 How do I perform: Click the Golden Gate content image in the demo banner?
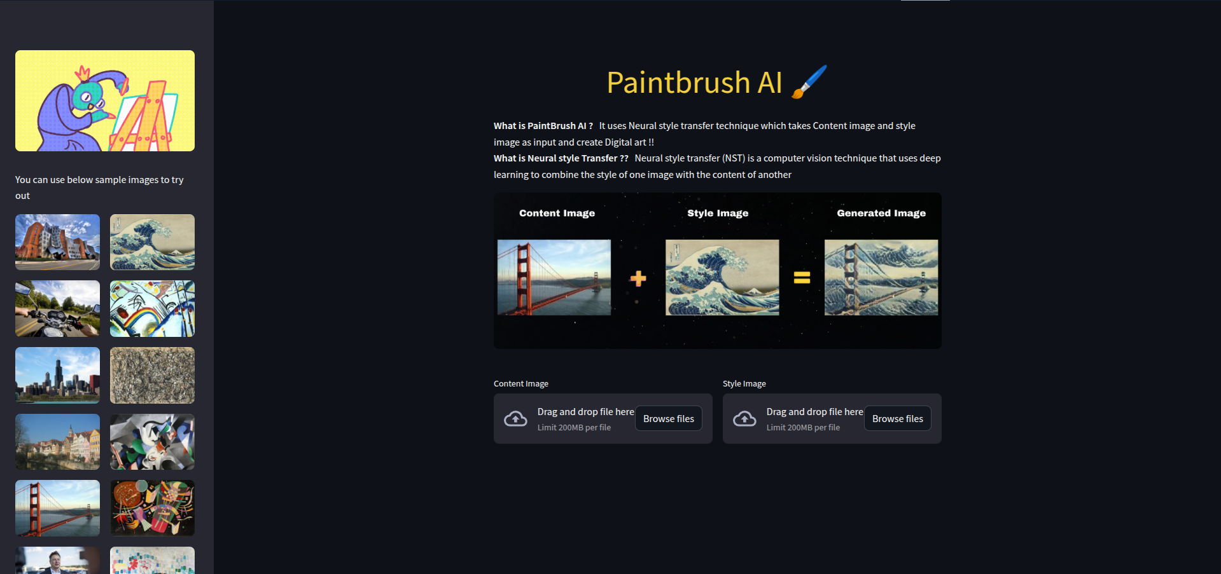coord(554,277)
